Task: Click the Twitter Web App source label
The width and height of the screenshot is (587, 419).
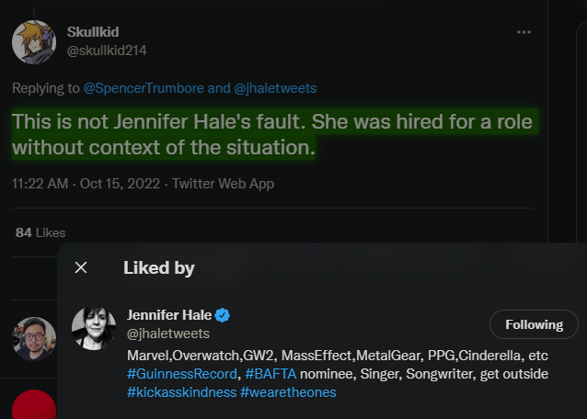Action: point(224,184)
